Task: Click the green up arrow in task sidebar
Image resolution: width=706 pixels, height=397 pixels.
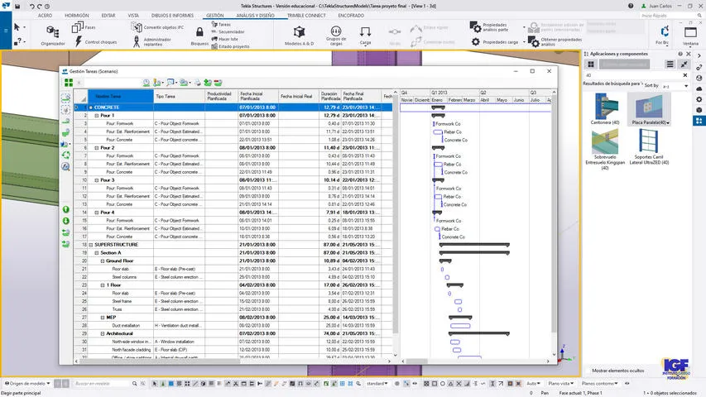Action: [65, 210]
